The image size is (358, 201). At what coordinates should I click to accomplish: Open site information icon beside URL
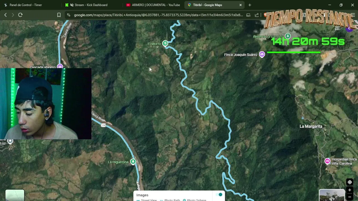(68, 15)
